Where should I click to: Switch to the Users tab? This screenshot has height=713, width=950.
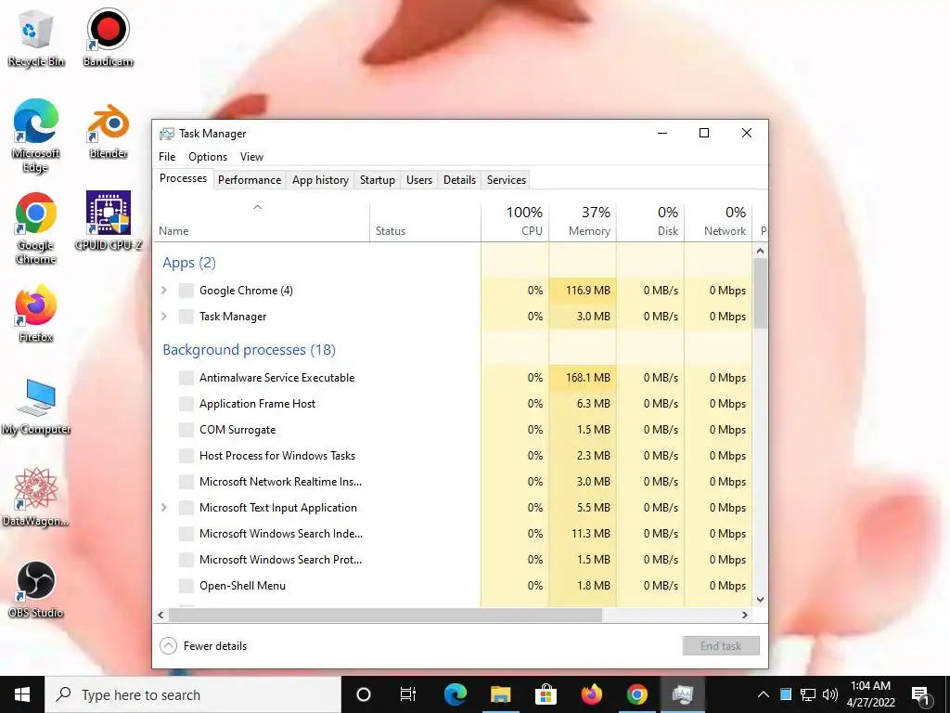tap(419, 180)
